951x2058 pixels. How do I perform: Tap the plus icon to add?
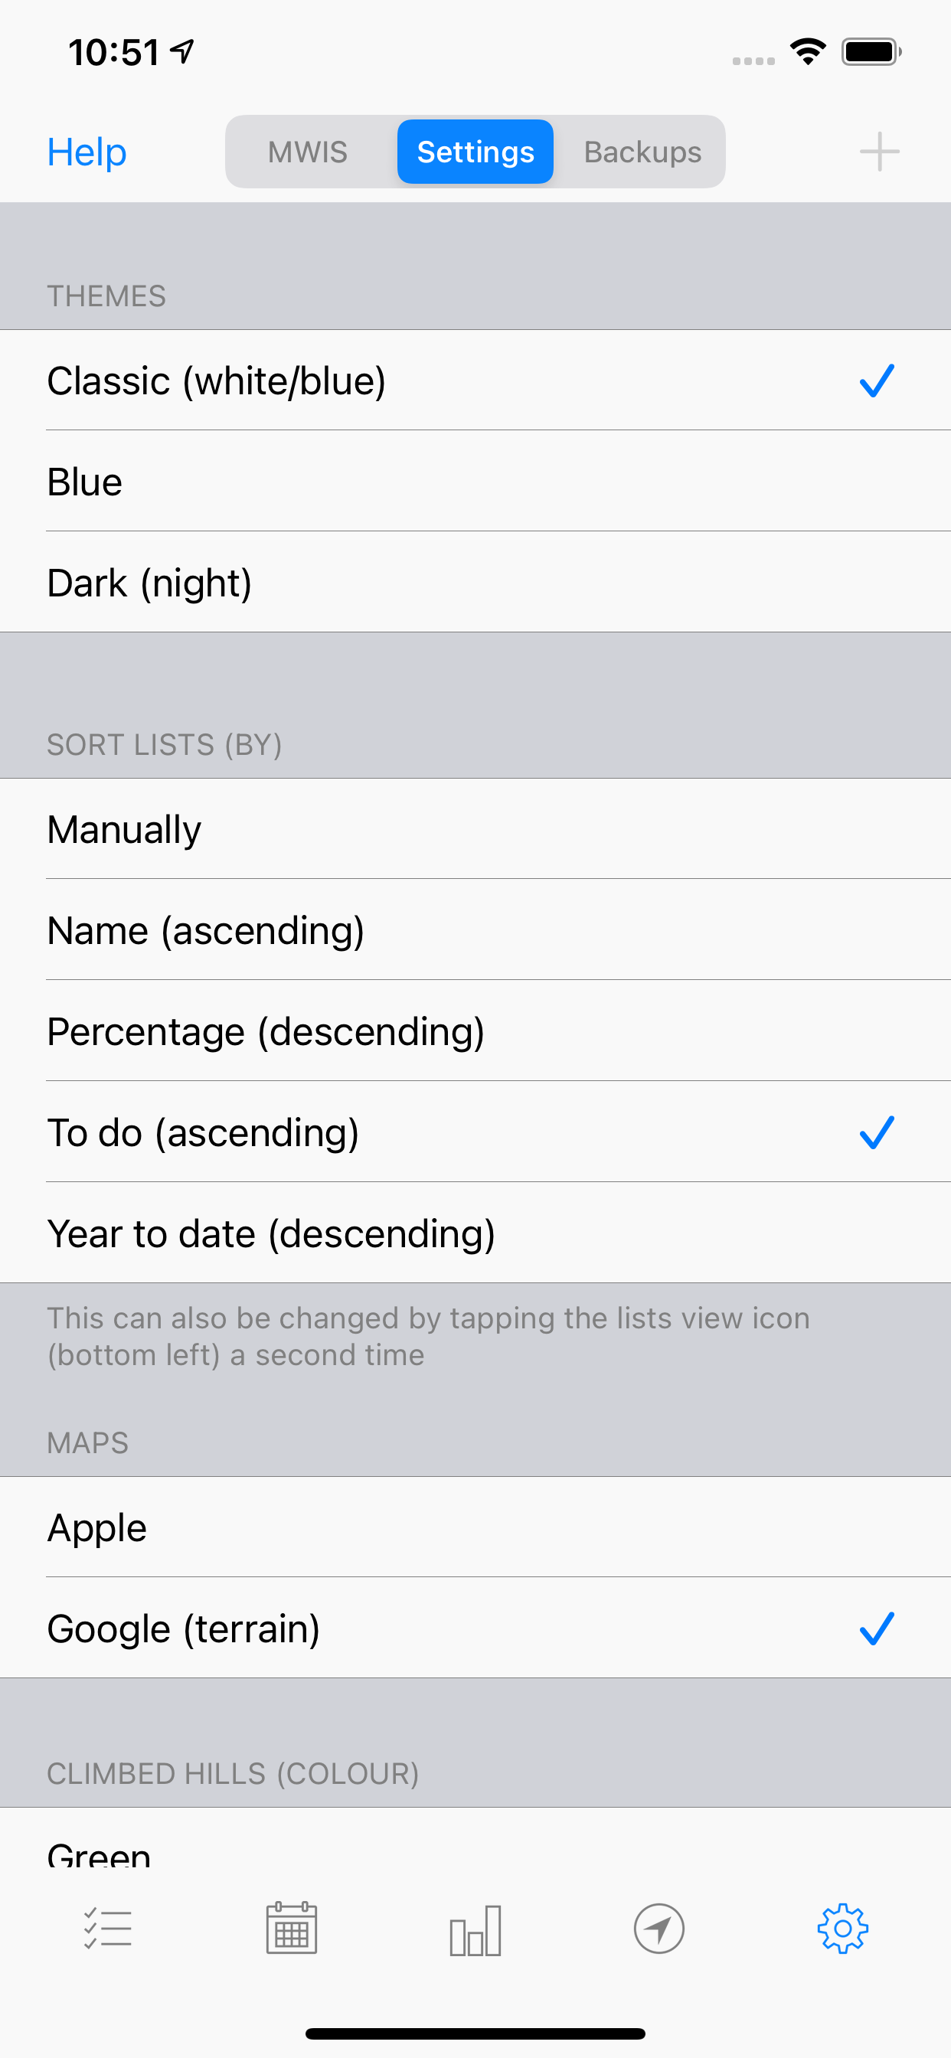click(x=879, y=151)
